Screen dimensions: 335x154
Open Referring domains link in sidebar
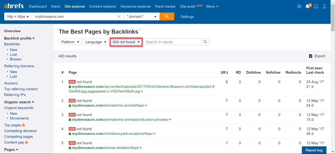point(19,66)
